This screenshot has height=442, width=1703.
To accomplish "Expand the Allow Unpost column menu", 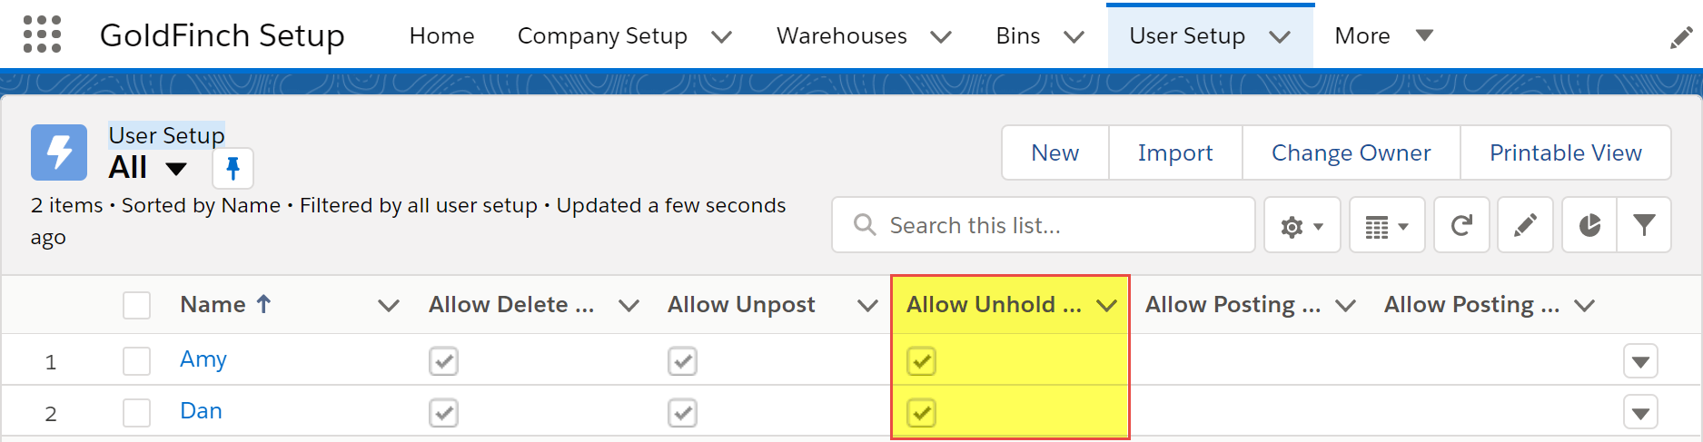I will coord(867,305).
